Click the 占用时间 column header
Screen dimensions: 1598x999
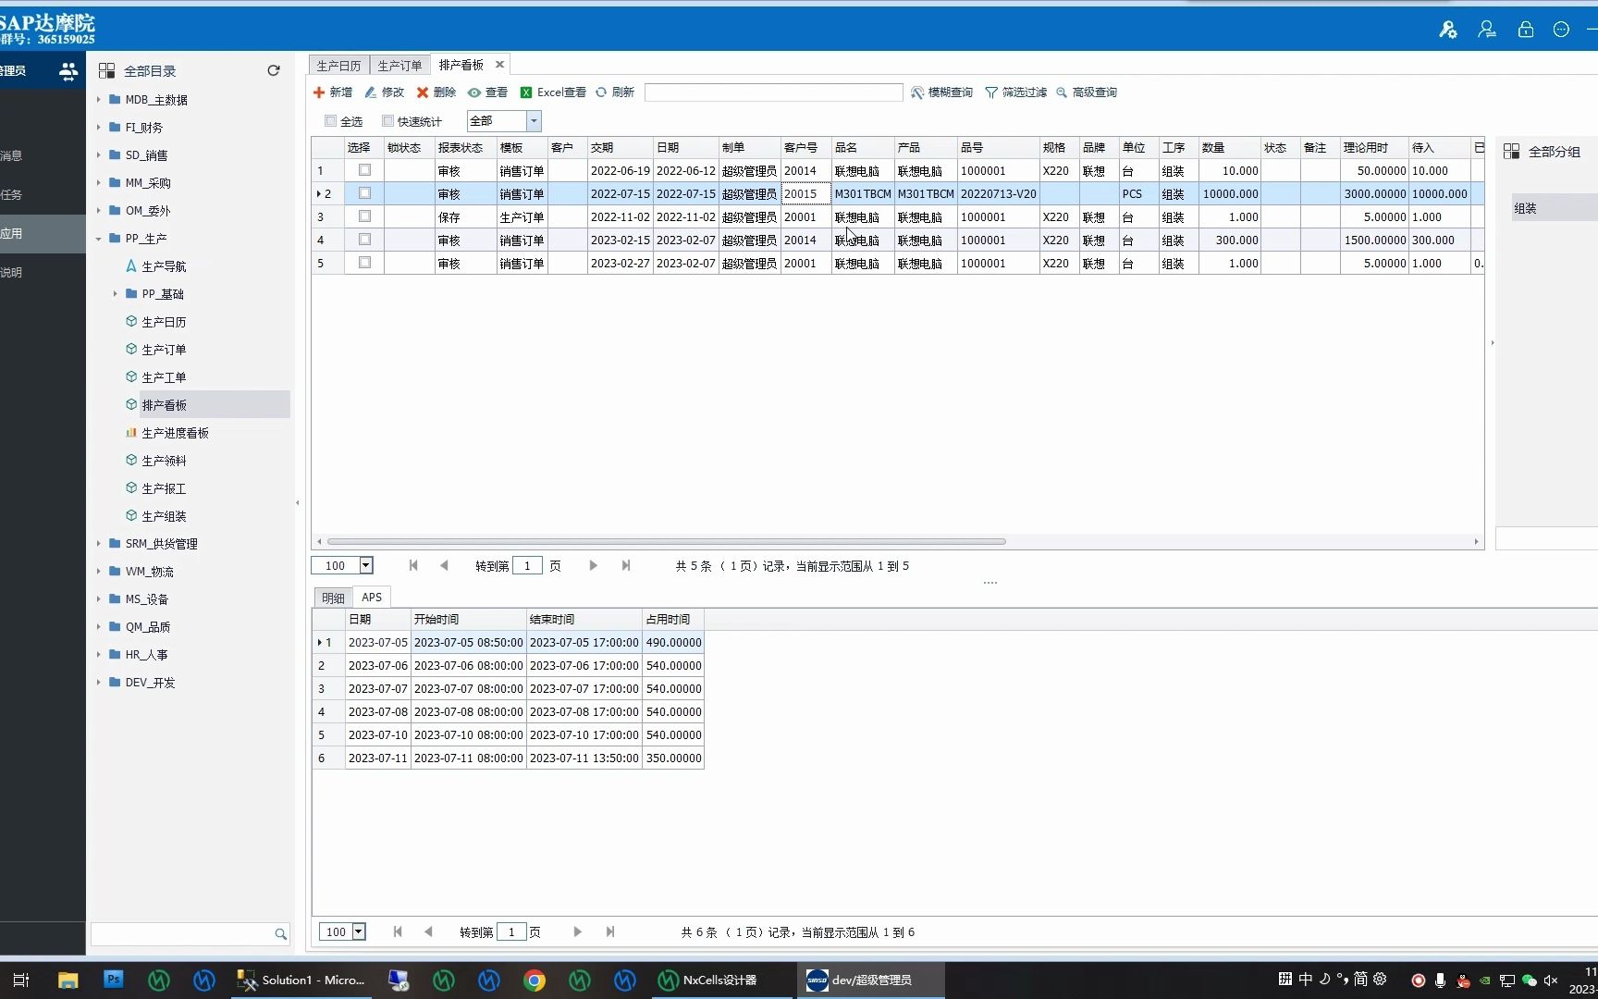point(673,619)
